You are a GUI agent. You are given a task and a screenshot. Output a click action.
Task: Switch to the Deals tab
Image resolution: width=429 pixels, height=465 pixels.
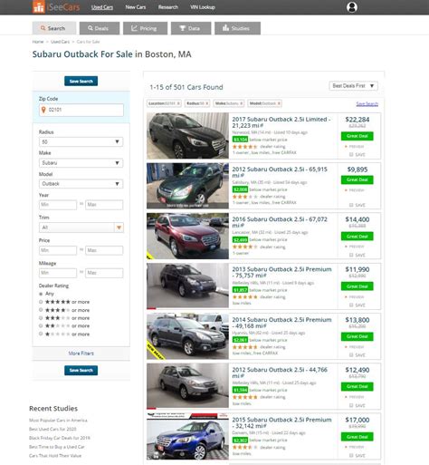tap(100, 28)
